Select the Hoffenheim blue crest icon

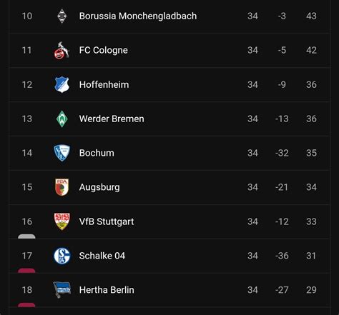[x=62, y=84]
